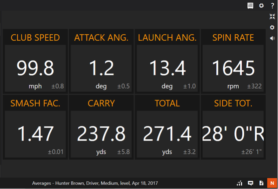Click the rpm unit label
278x189 pixels.
(x=233, y=87)
